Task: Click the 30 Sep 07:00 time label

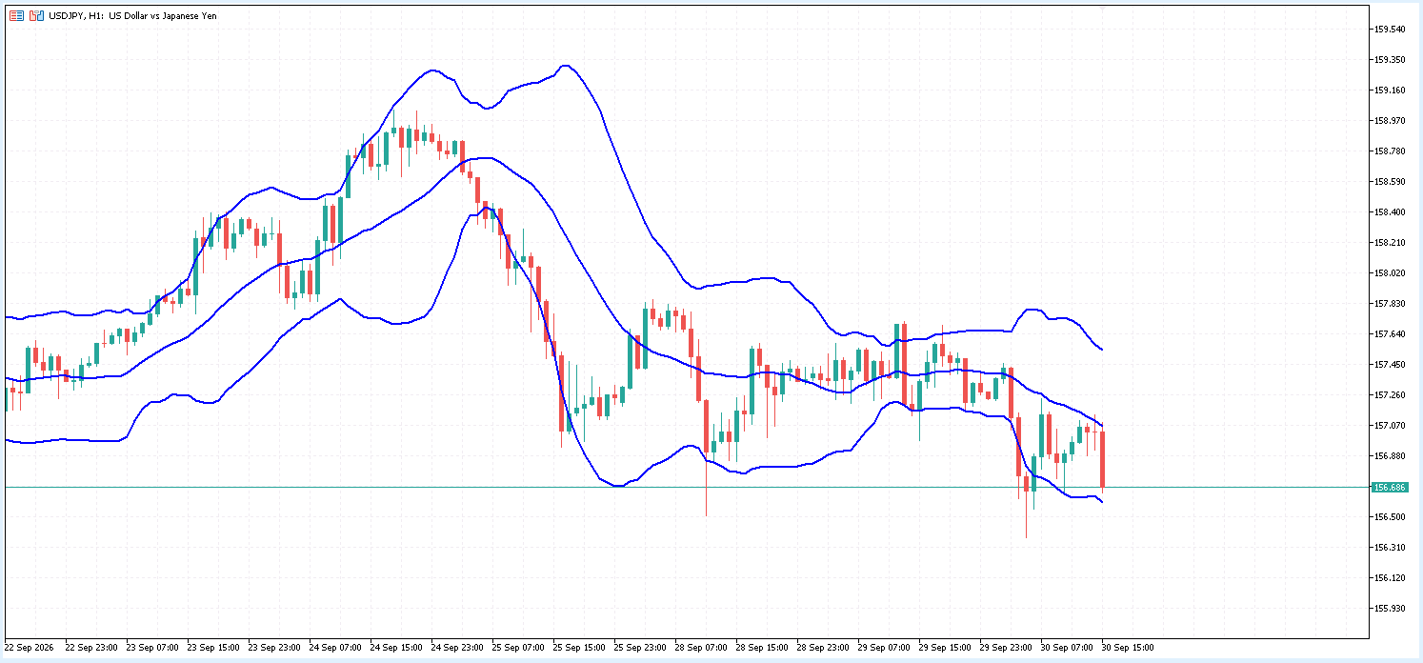Action: pos(1067,648)
